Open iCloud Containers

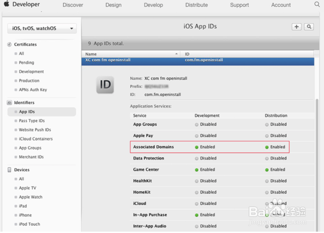click(36, 139)
